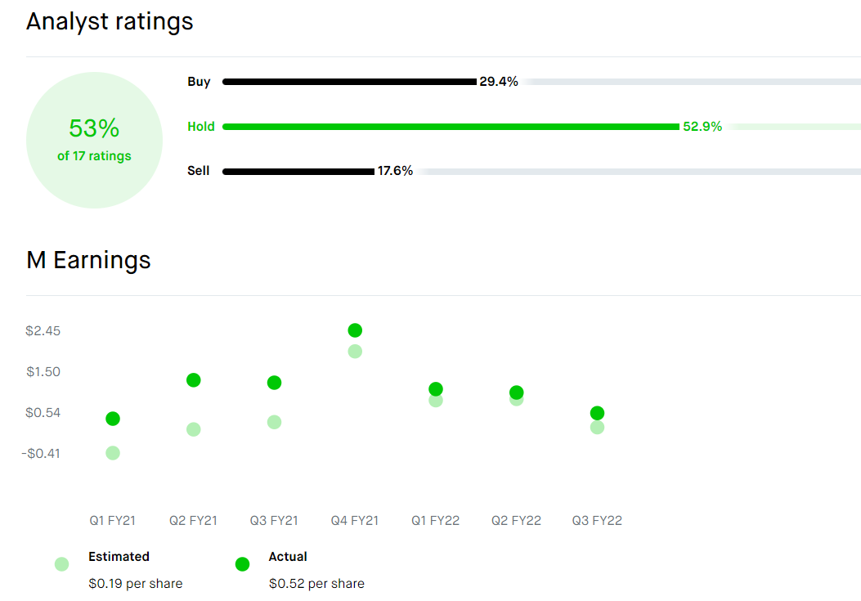
Task: Select the Q3 FY22 actual earnings dot
Action: [597, 413]
